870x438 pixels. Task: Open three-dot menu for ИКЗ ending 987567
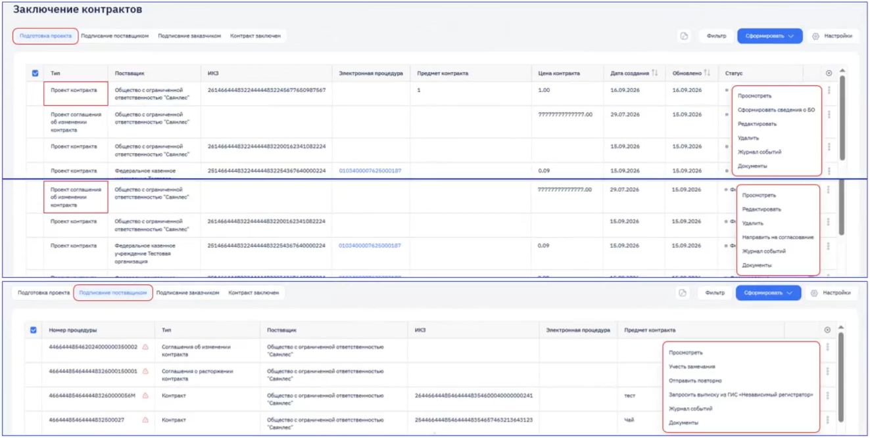pos(829,91)
